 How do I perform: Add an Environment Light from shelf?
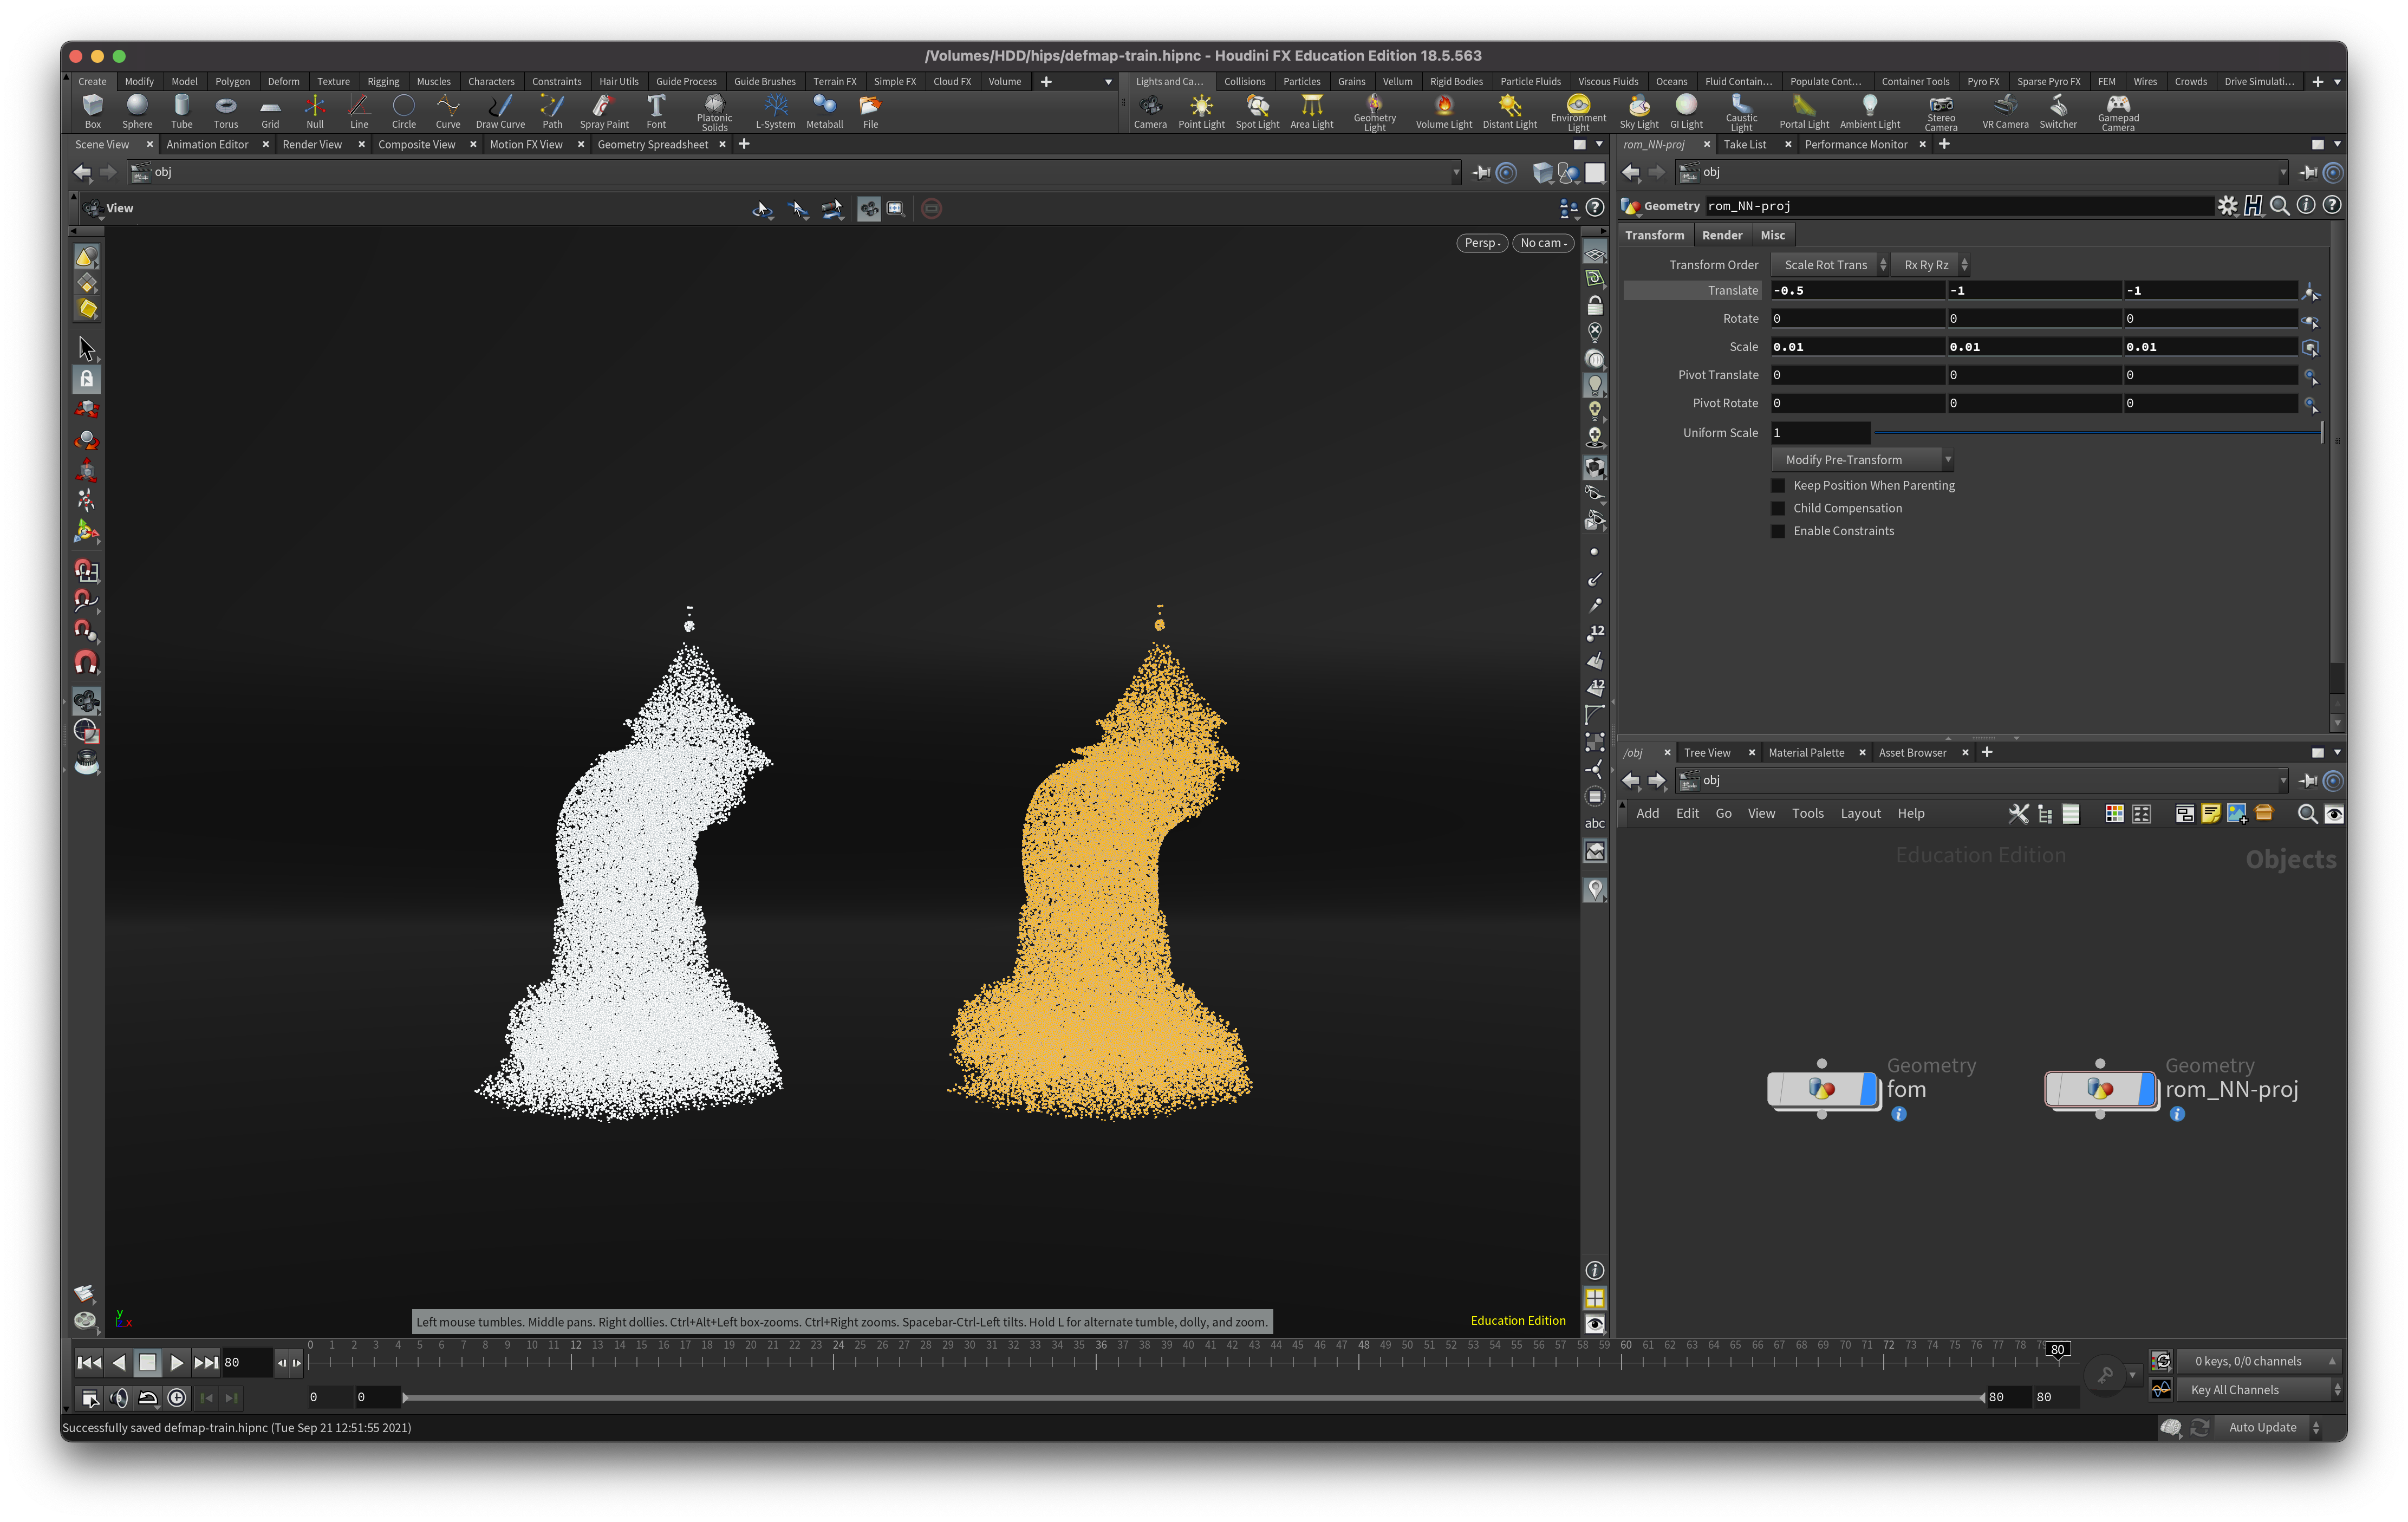(1578, 109)
